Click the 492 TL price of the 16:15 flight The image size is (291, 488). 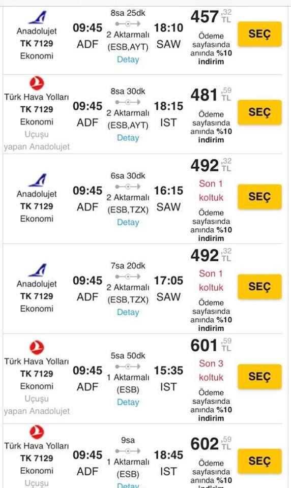211,165
